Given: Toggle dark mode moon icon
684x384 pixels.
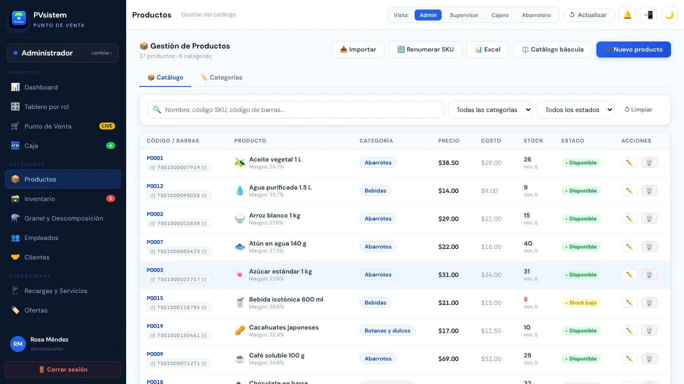Looking at the screenshot, I should (669, 15).
